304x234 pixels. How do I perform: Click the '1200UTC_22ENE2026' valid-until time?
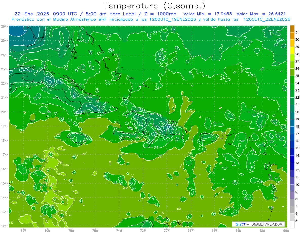point(267,19)
